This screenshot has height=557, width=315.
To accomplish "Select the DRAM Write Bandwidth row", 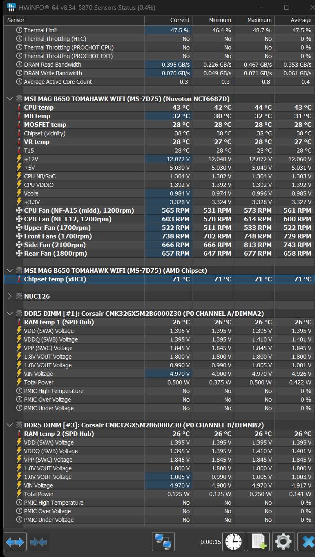I will [159, 73].
